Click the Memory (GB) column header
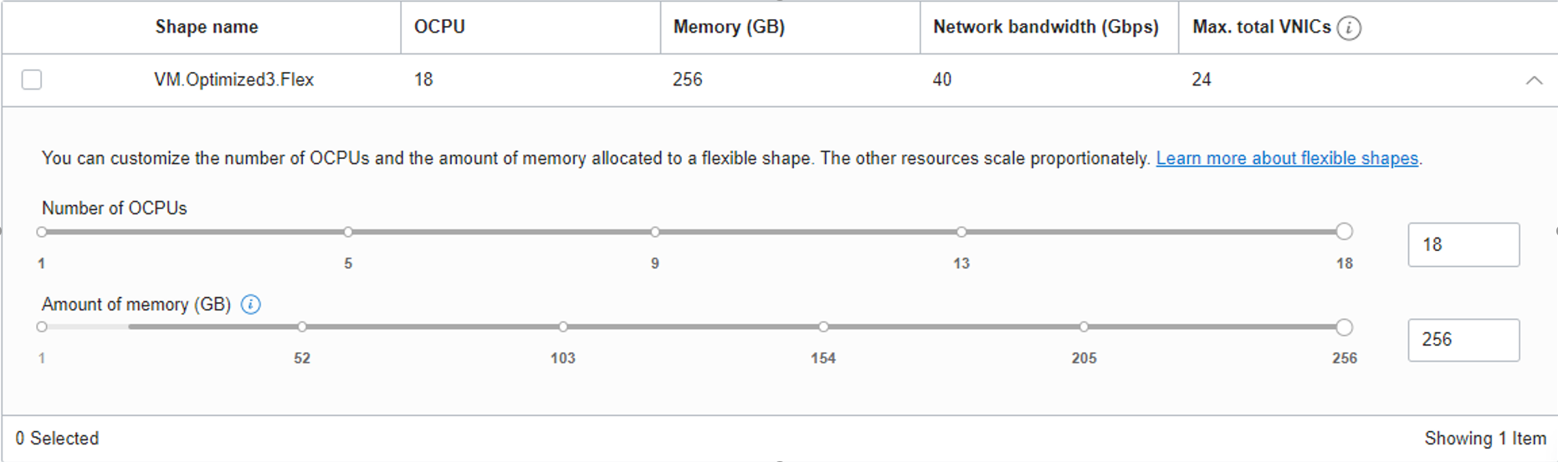1558x462 pixels. pos(729,27)
